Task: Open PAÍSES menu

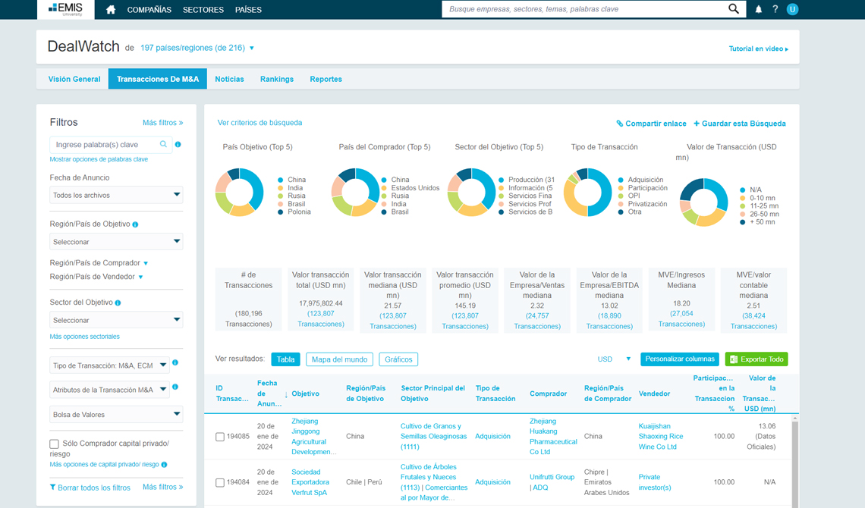Action: click(x=248, y=10)
